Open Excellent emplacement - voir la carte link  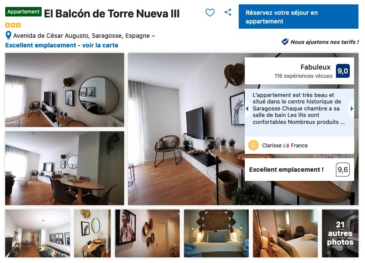click(x=62, y=45)
